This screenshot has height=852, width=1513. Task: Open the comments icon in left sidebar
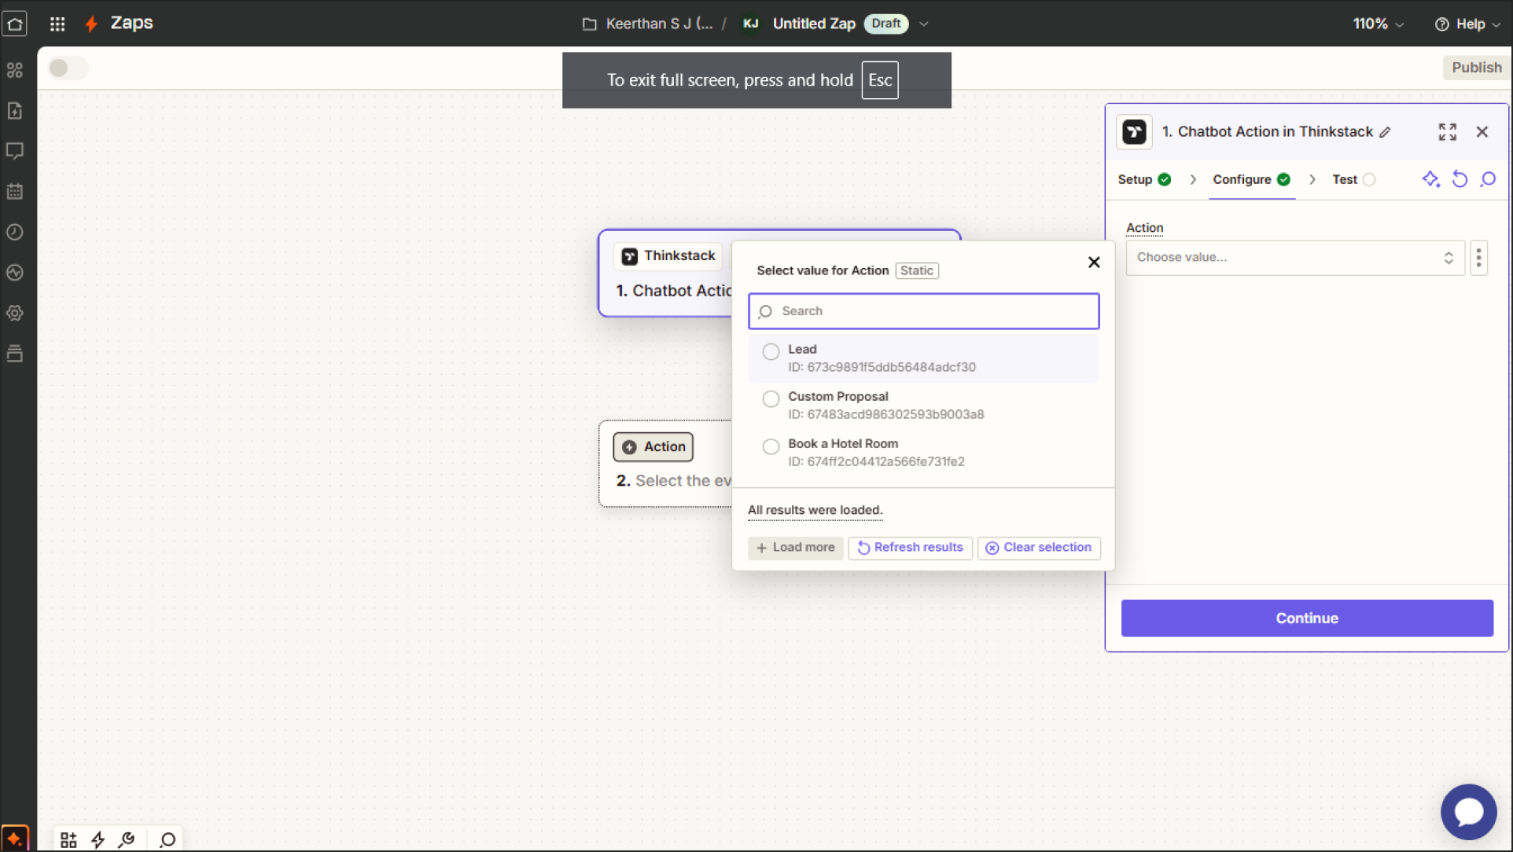pyautogui.click(x=15, y=151)
